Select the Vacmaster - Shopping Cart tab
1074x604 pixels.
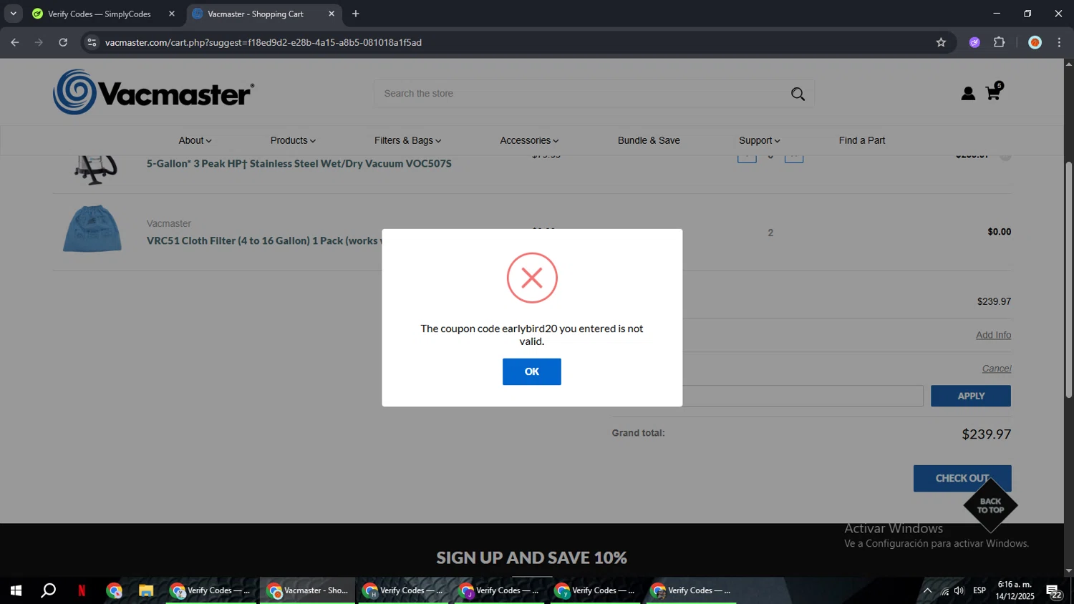click(x=256, y=14)
